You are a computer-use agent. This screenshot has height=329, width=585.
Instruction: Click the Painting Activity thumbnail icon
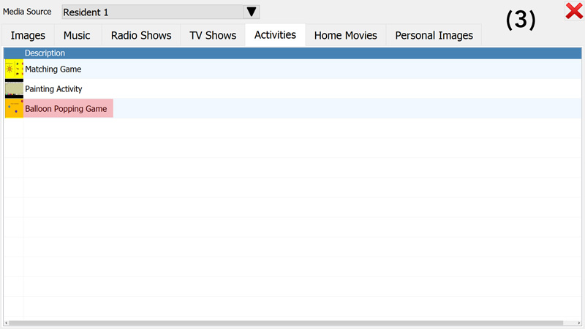[14, 89]
